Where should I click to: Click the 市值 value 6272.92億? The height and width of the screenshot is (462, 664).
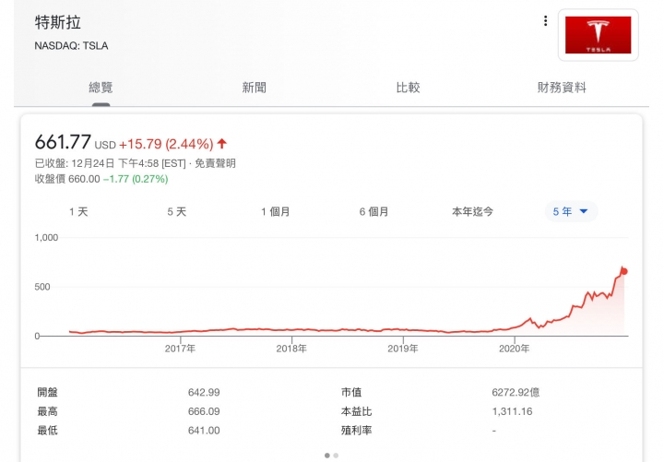tap(516, 393)
